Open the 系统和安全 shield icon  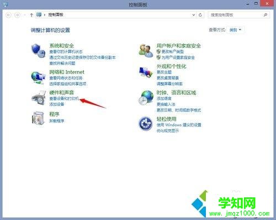[x=38, y=51]
